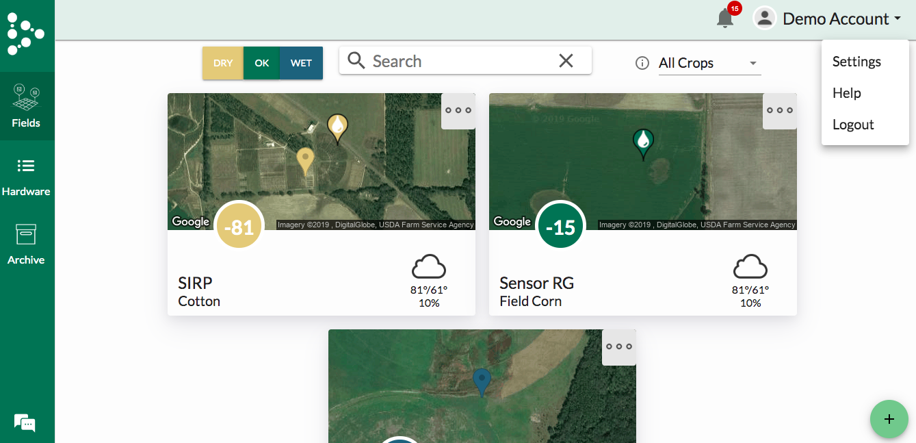Open the SIRP card three-dot menu
This screenshot has height=443, width=916.
(x=458, y=110)
